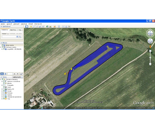Click the Galéria Earth button
155x129 pixels.
tap(17, 77)
